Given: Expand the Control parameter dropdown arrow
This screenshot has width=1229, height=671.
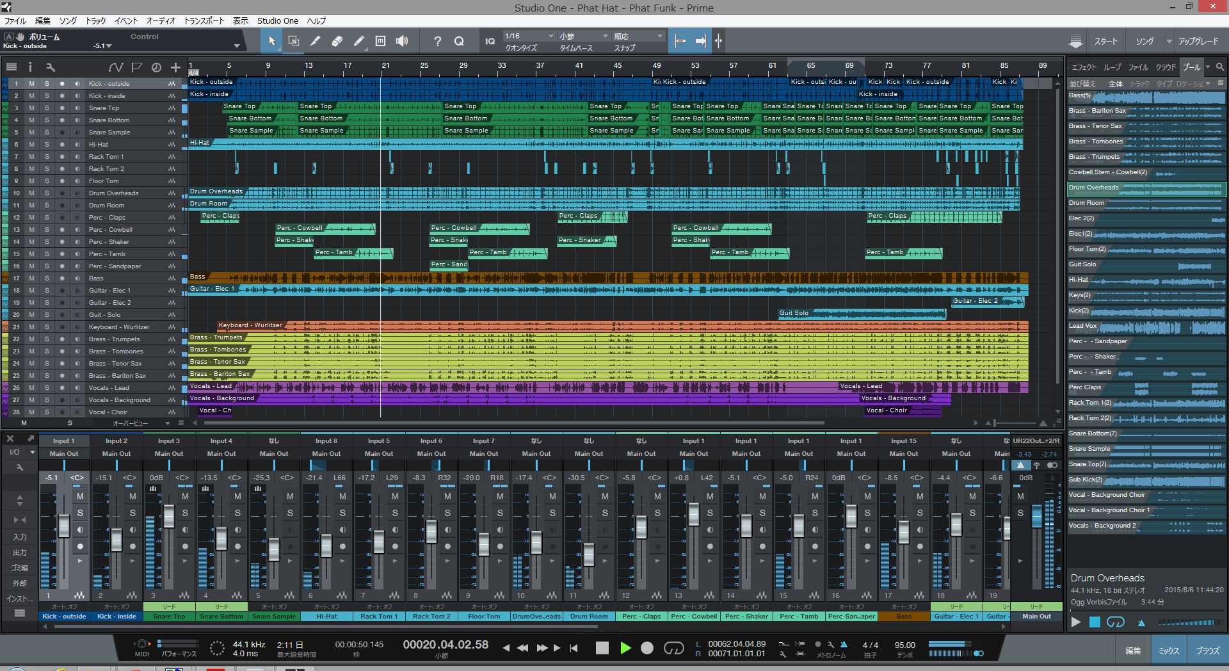Looking at the screenshot, I should click(x=237, y=45).
